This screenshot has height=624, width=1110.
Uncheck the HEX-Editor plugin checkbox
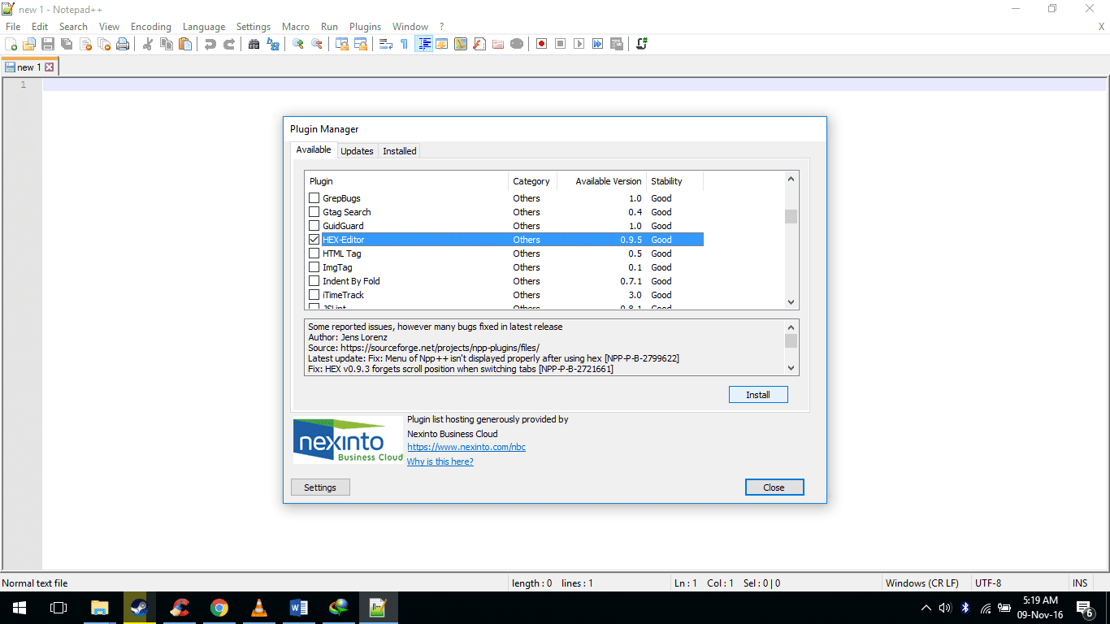click(x=314, y=240)
